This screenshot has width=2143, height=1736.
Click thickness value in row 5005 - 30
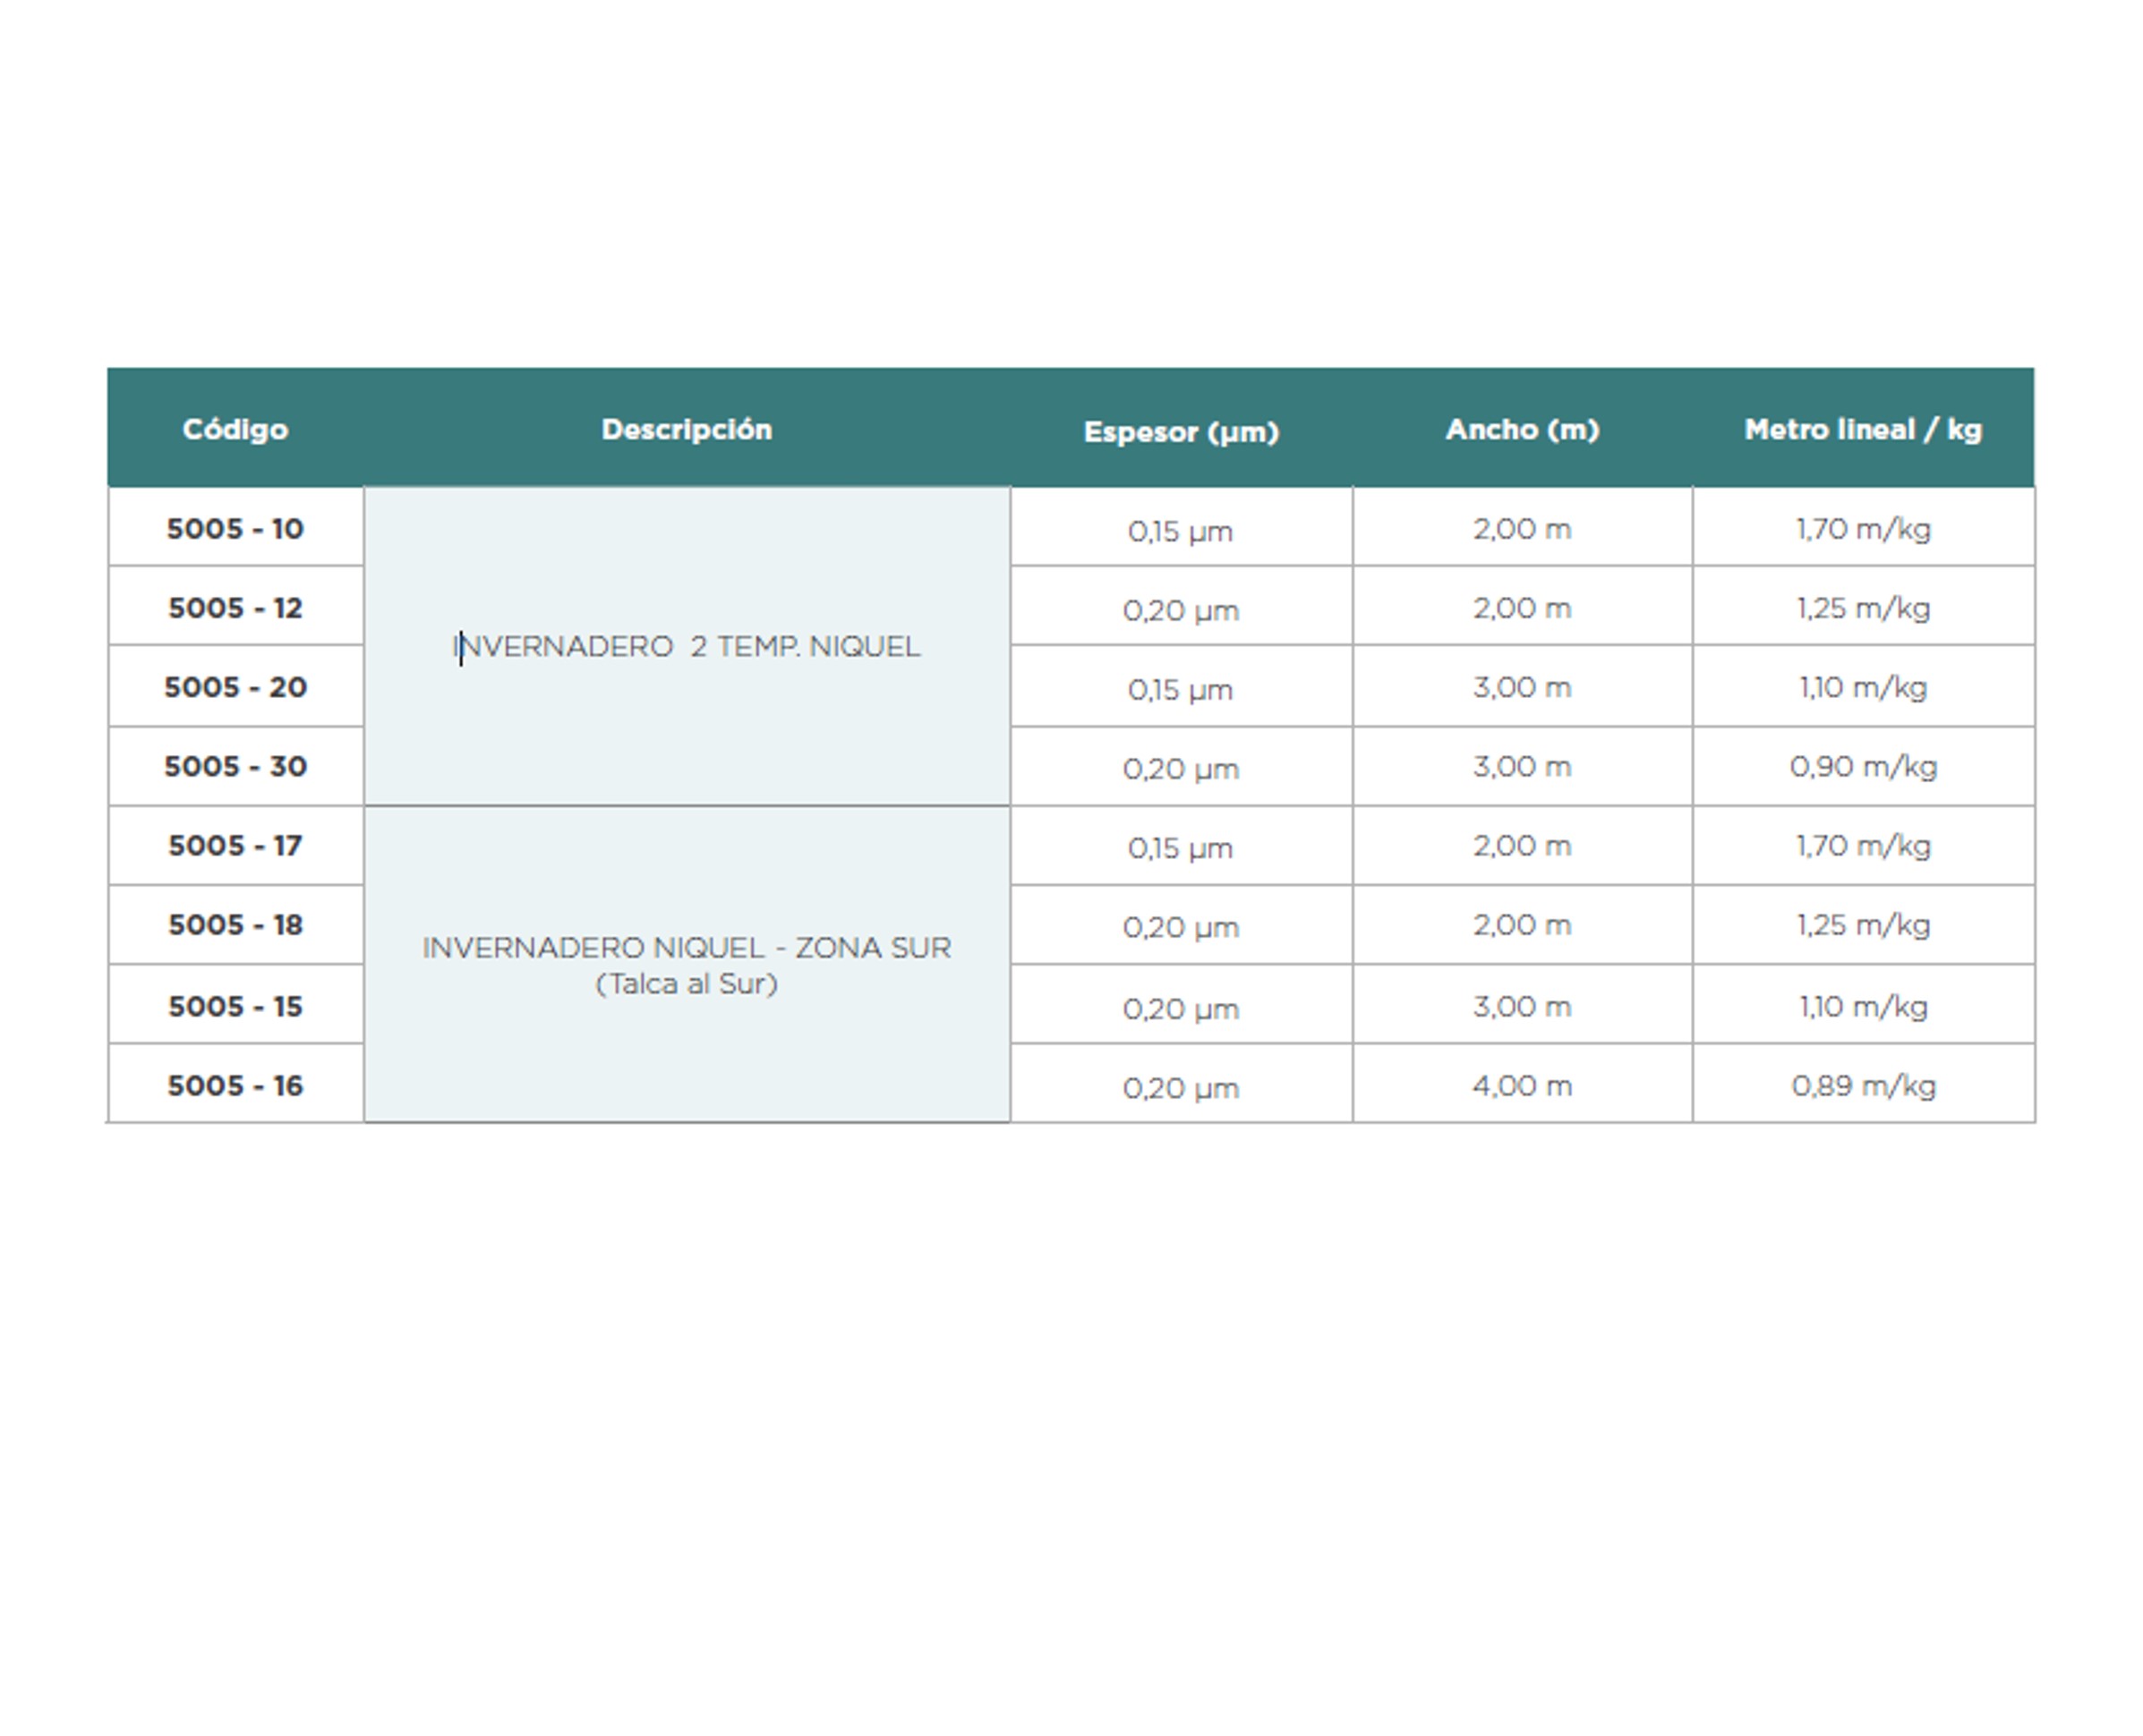point(1181,768)
